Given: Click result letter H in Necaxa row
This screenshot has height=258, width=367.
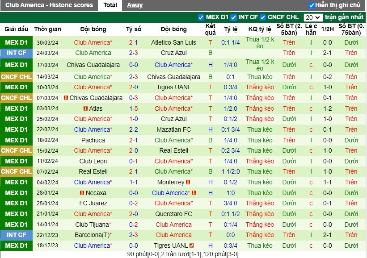Looking at the screenshot, I should [211, 193].
